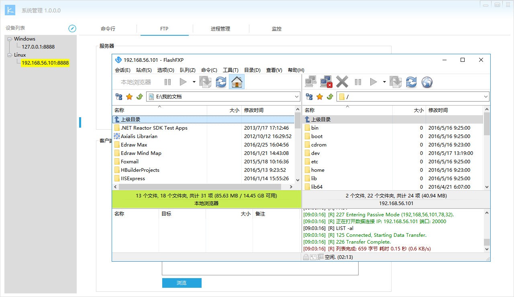
Task: Switch to the 监控 tab
Action: click(277, 29)
